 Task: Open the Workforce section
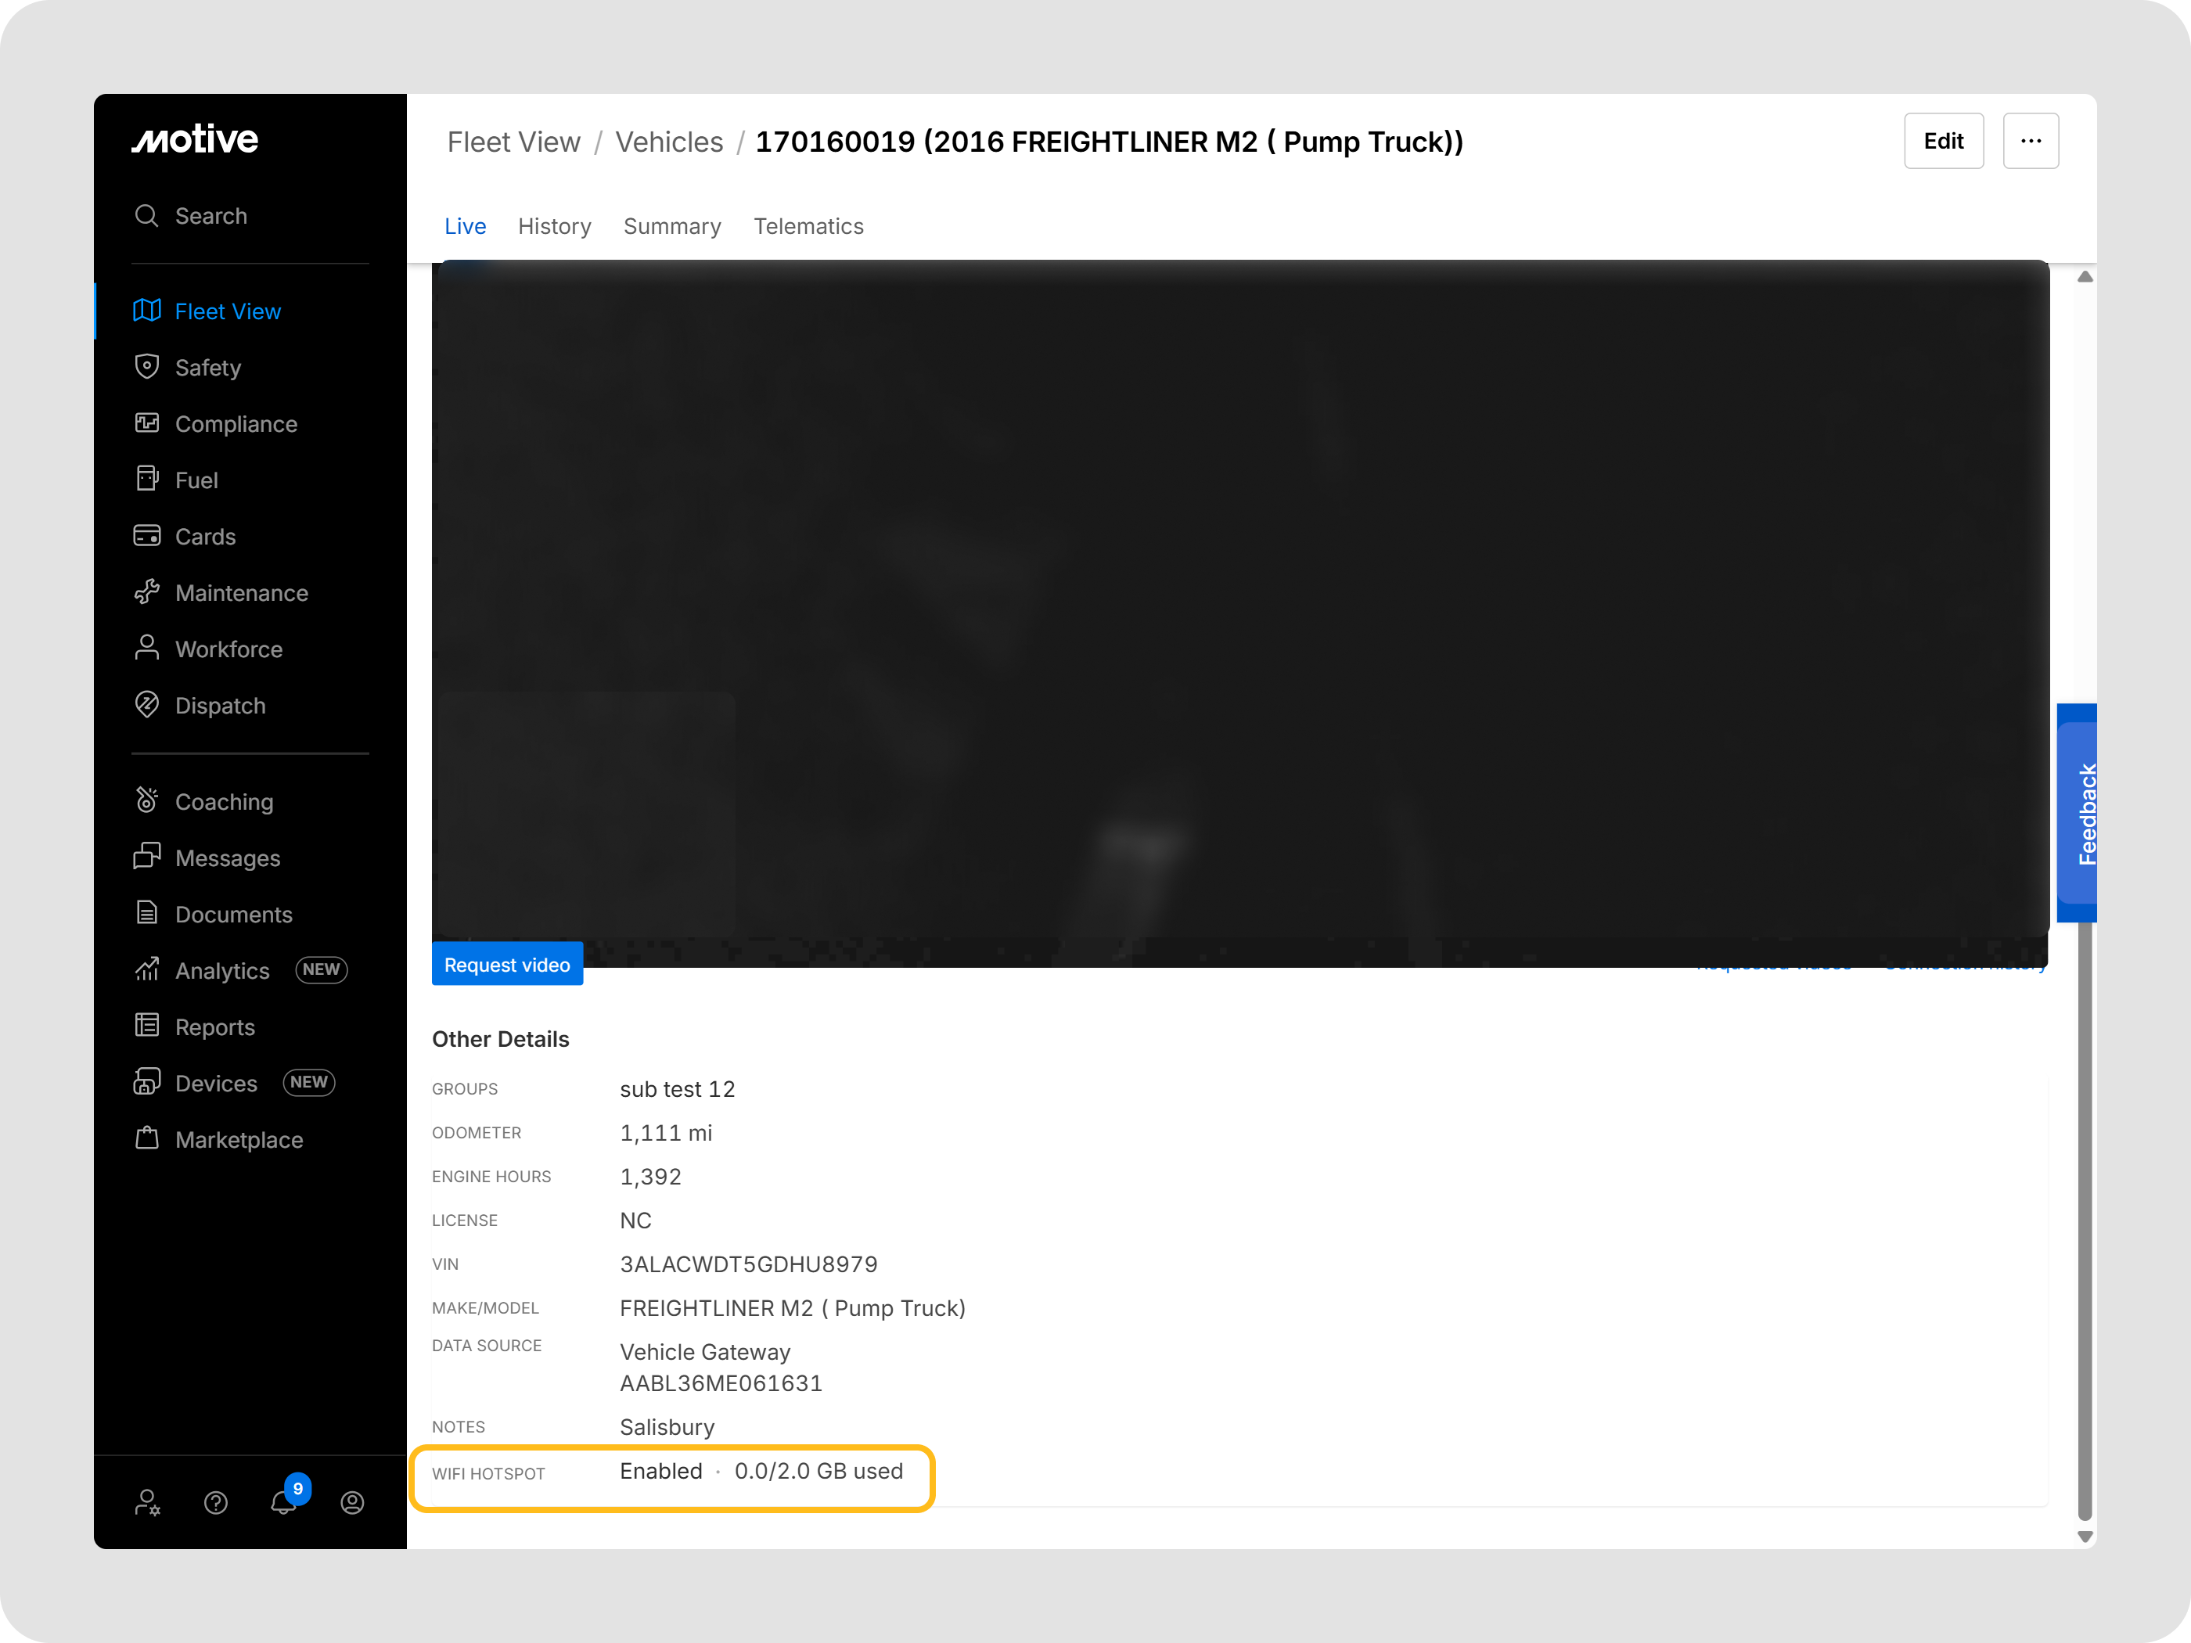228,649
